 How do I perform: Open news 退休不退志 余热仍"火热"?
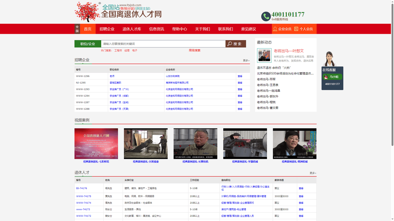coord(274,68)
